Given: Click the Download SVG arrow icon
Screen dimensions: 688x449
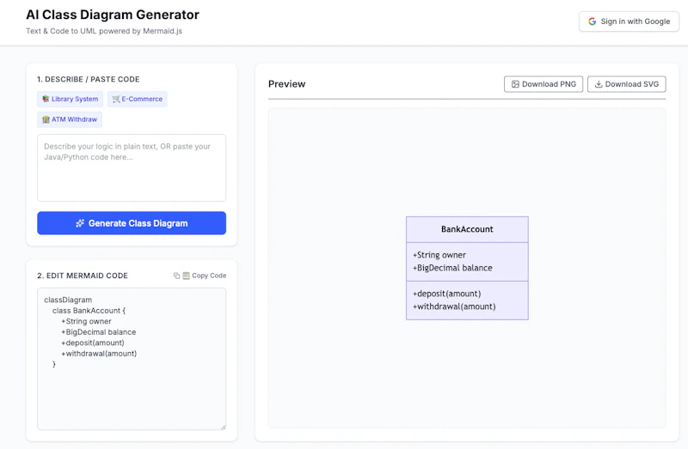Looking at the screenshot, I should click(598, 84).
